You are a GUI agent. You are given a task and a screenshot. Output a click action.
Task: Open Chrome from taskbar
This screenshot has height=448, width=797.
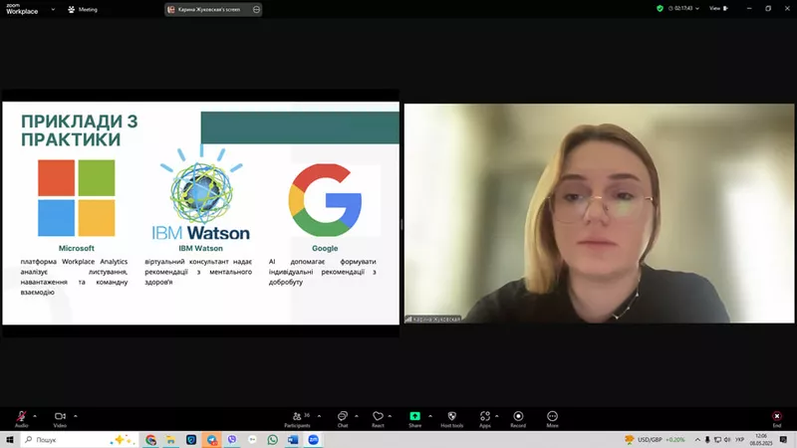150,440
